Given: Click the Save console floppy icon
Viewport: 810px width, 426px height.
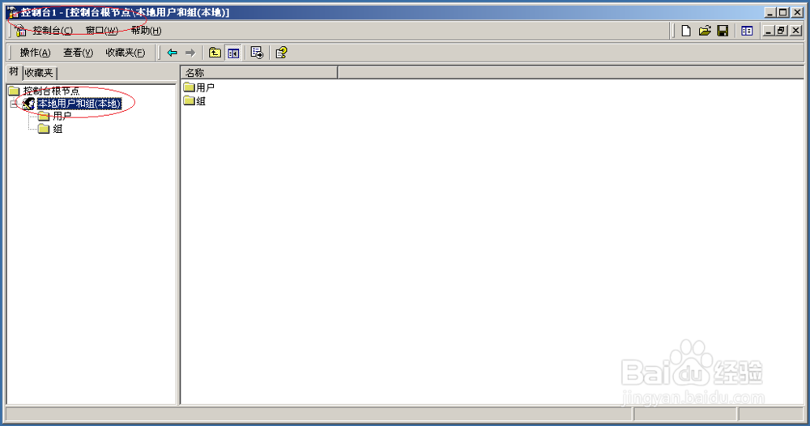Looking at the screenshot, I should pos(723,31).
